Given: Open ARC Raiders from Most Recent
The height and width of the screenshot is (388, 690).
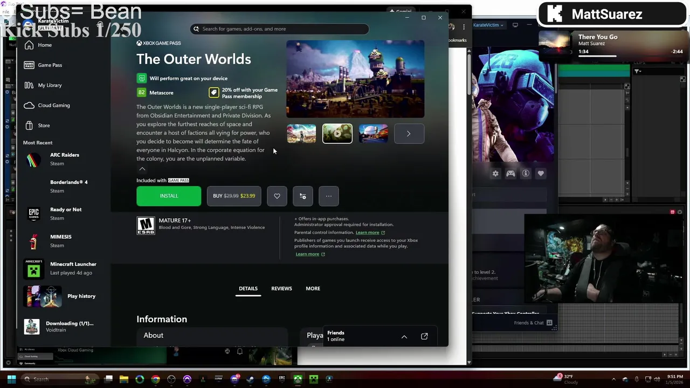Looking at the screenshot, I should [x=65, y=159].
